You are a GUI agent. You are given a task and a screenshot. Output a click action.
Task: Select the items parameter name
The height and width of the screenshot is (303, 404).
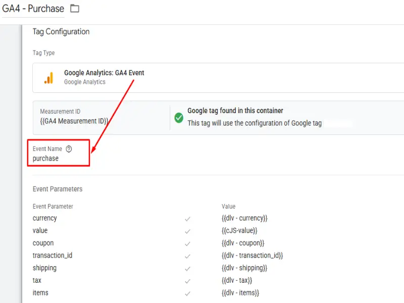click(x=40, y=293)
